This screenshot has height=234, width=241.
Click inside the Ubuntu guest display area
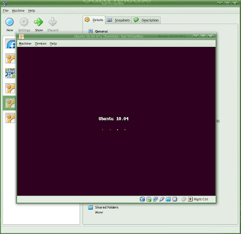point(116,121)
